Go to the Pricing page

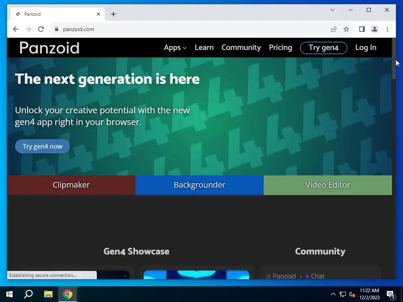tap(280, 48)
